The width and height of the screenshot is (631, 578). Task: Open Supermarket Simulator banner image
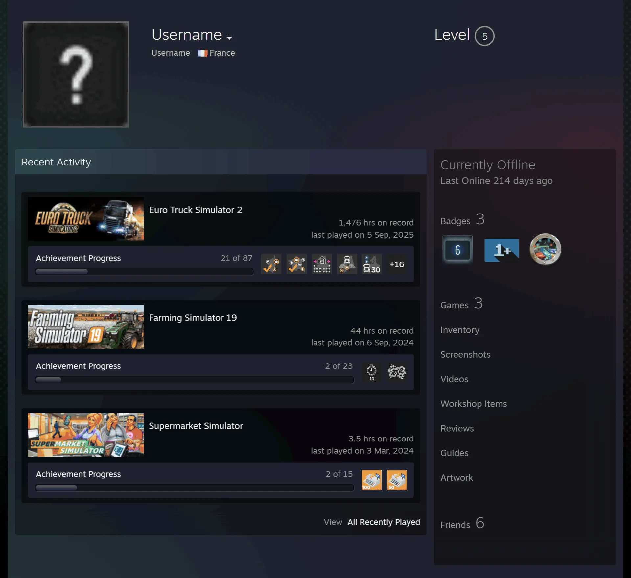86,435
